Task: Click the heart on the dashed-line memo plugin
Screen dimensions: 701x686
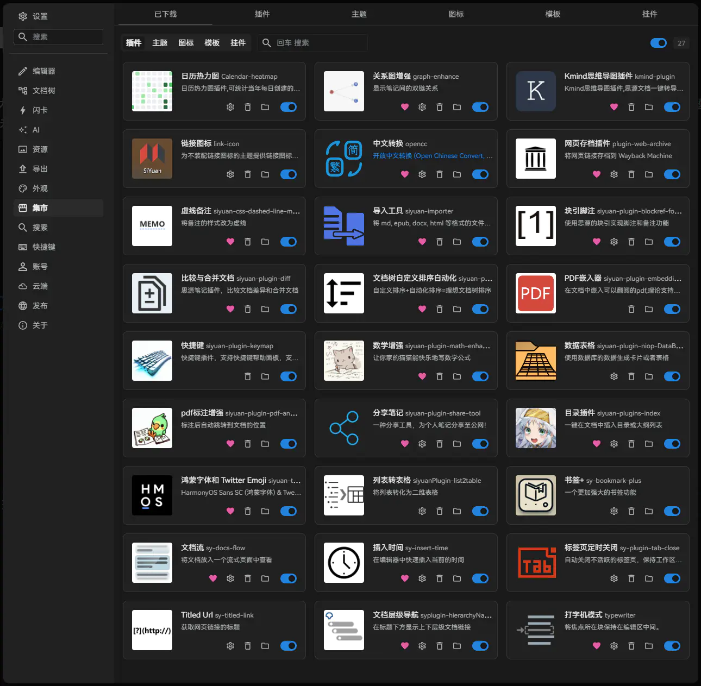Action: coord(230,242)
